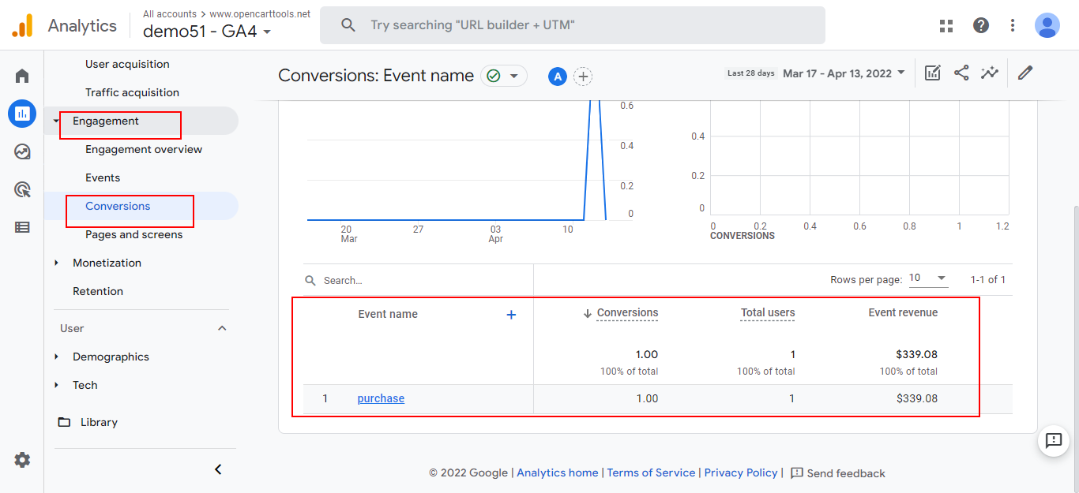
Task: Click the add comparison plus circle
Action: pos(583,77)
